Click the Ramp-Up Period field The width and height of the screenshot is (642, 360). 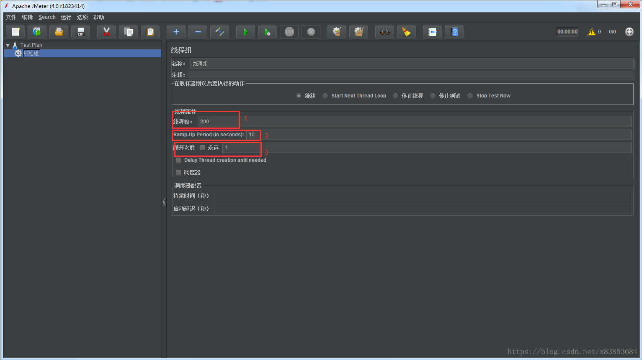click(x=439, y=135)
